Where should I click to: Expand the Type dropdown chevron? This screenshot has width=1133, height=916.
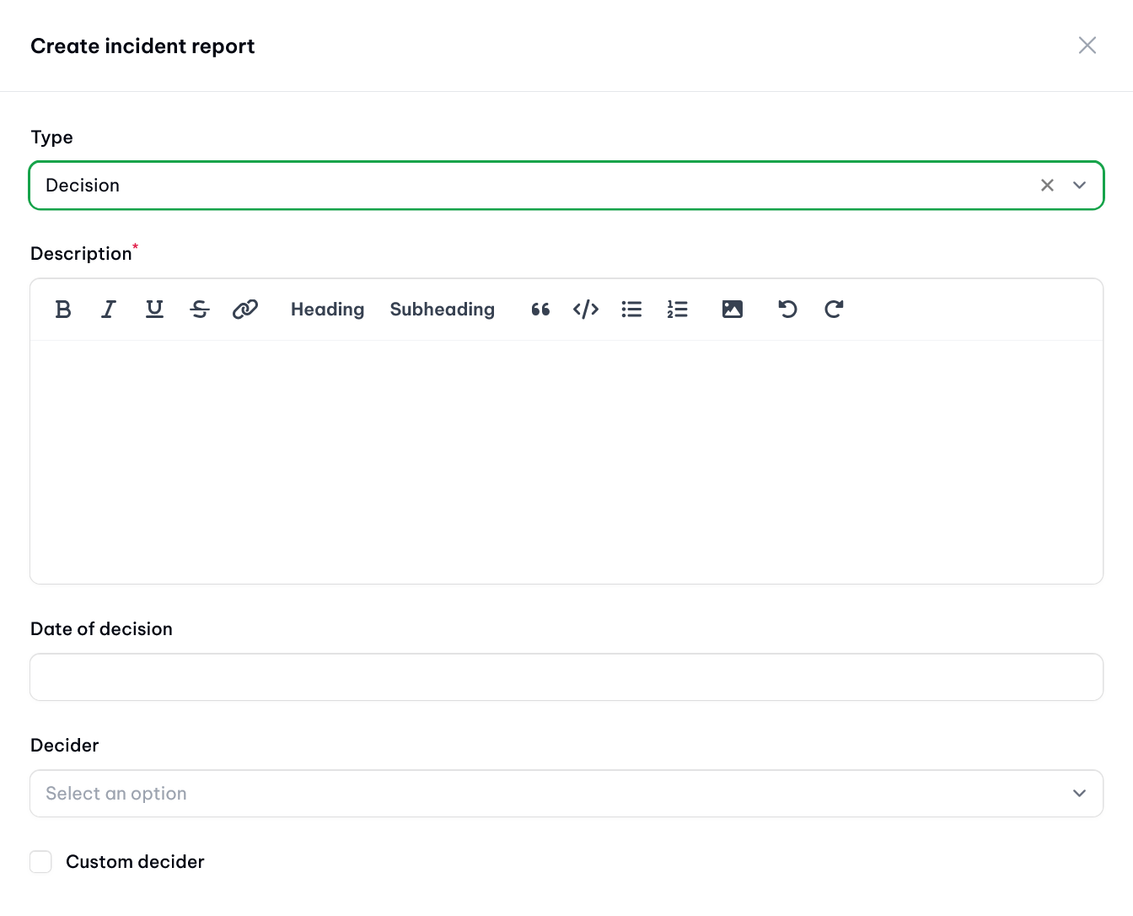1079,186
